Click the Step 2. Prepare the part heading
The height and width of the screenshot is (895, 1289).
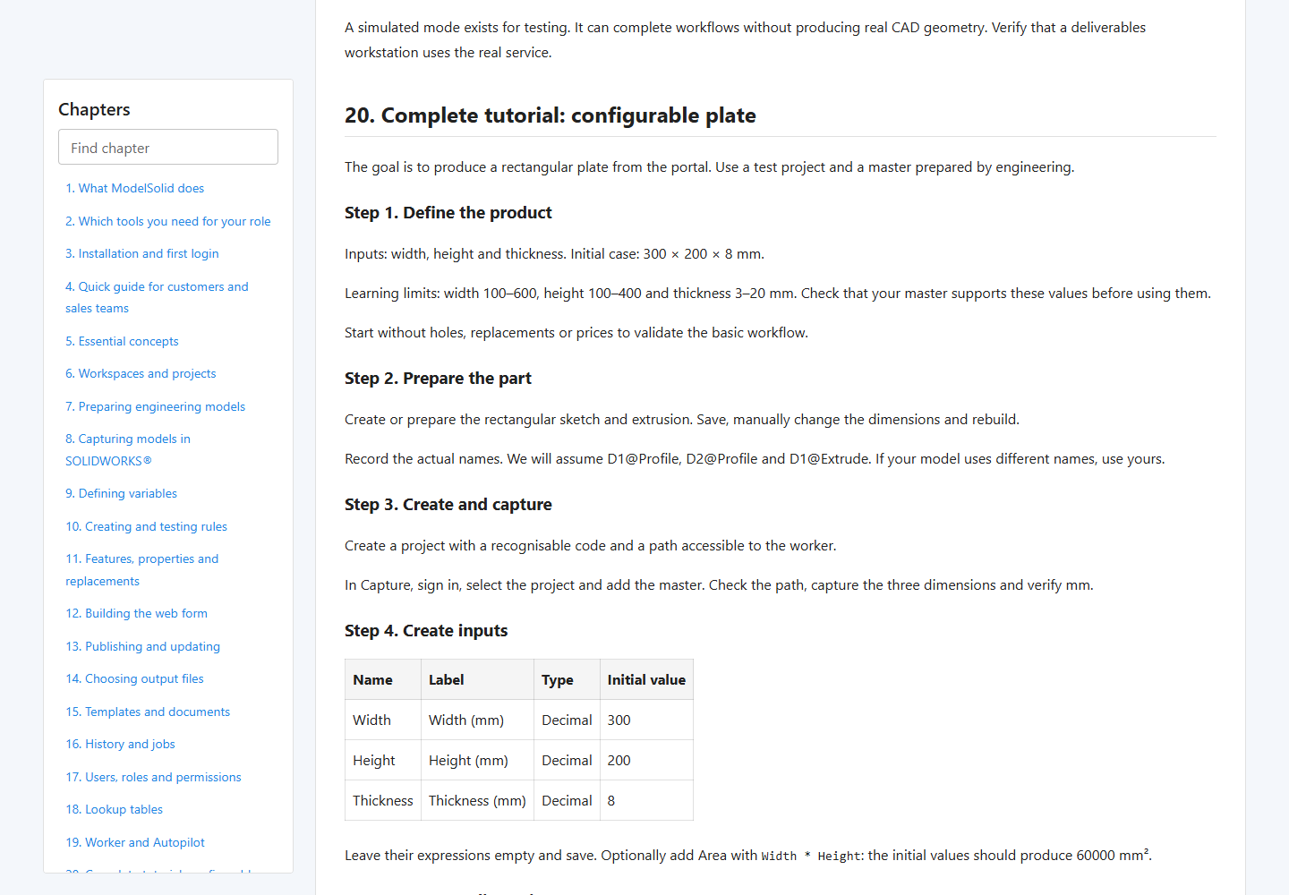point(438,378)
